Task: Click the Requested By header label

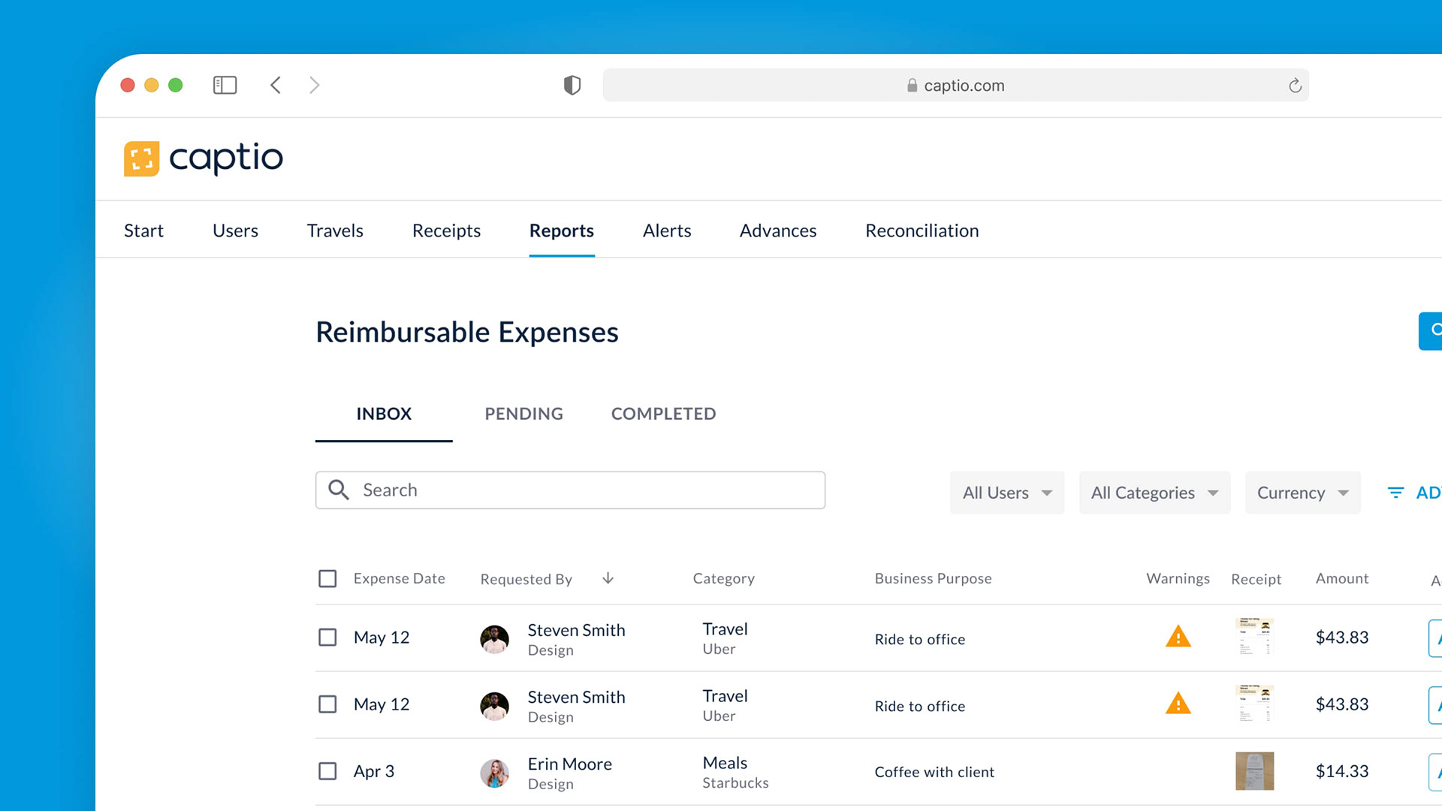Action: [526, 579]
